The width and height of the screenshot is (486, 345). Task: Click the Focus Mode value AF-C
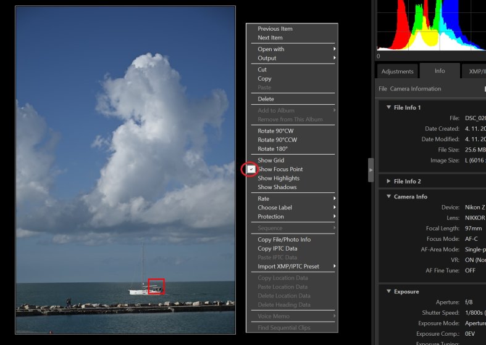pos(471,239)
